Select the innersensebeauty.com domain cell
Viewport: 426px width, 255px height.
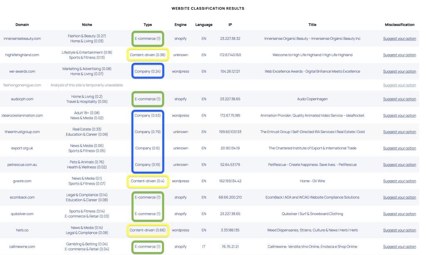coord(22,39)
